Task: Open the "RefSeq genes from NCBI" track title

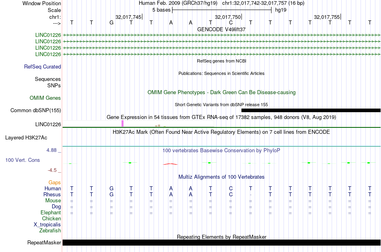Action: tap(221, 61)
